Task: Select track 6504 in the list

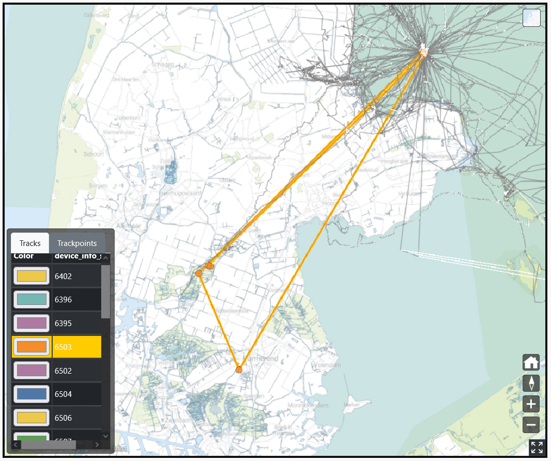Action: coord(76,394)
